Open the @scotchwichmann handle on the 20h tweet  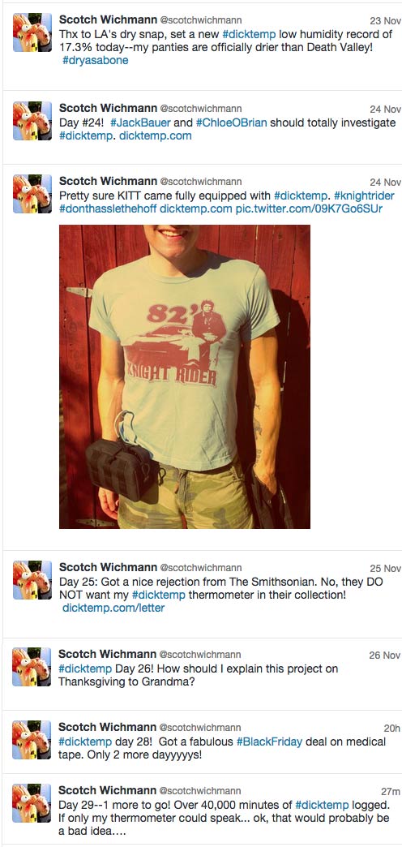click(x=200, y=727)
